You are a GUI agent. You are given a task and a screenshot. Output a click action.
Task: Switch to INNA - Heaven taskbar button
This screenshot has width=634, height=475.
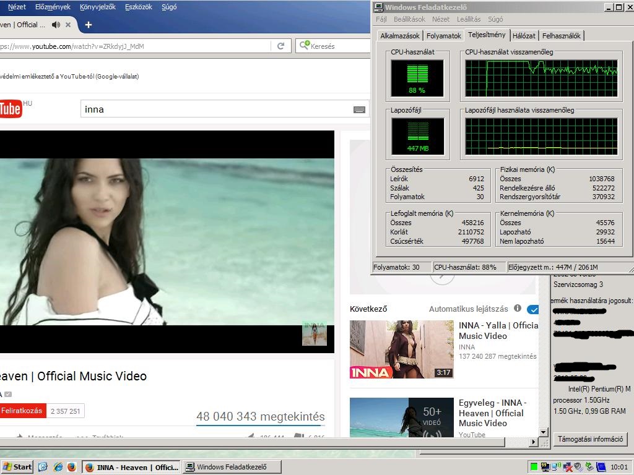(x=131, y=467)
